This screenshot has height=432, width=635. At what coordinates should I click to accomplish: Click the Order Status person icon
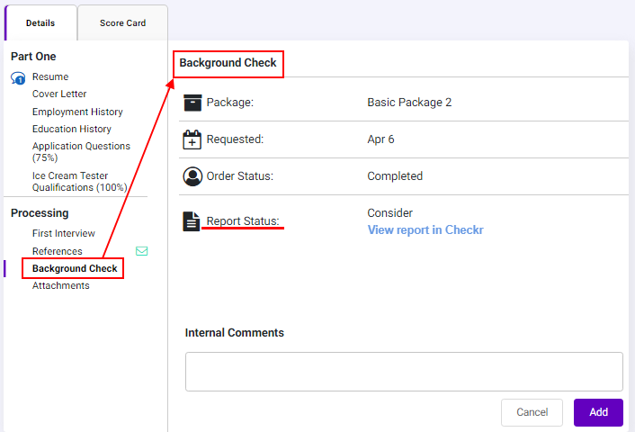click(x=192, y=176)
